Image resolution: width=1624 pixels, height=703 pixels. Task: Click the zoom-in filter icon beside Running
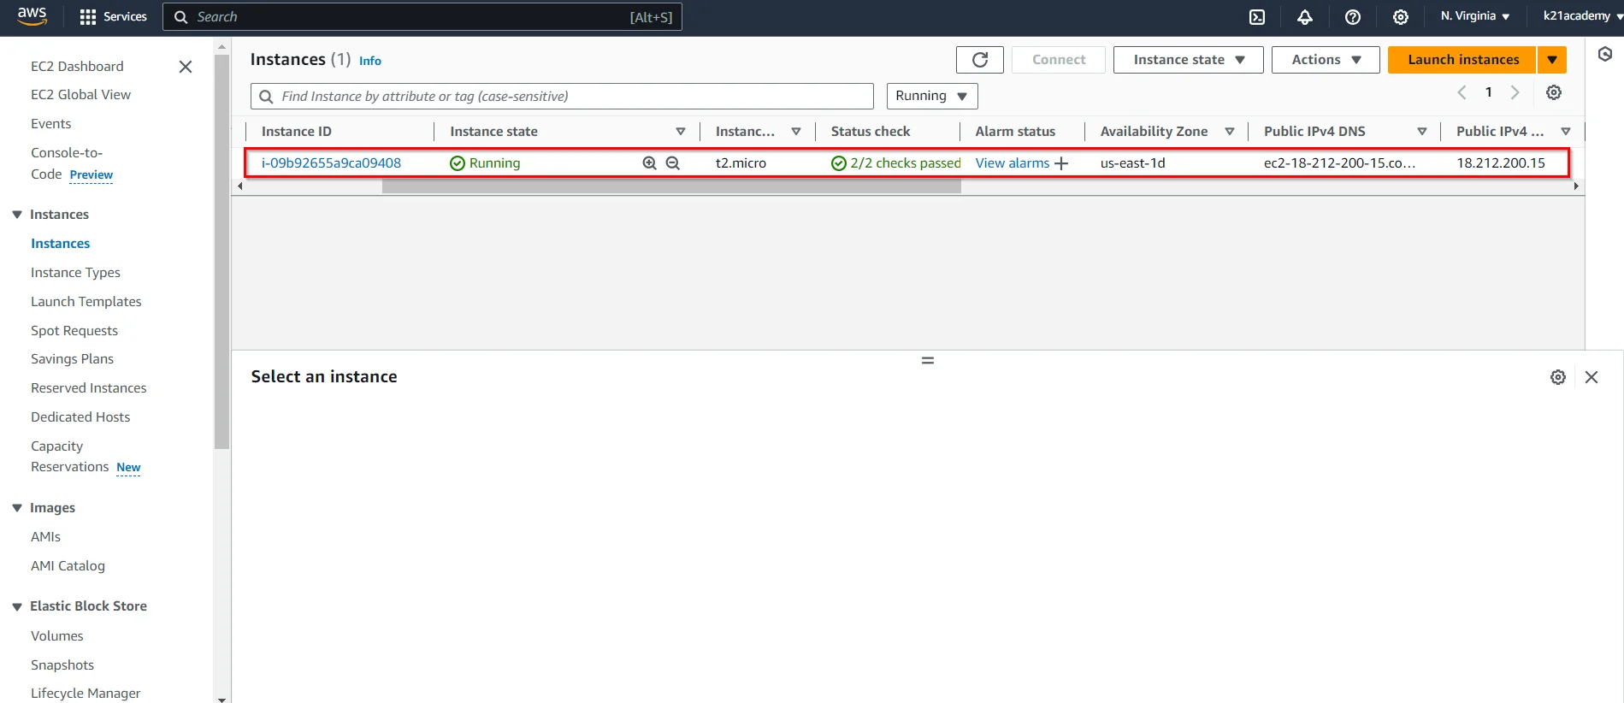click(649, 163)
